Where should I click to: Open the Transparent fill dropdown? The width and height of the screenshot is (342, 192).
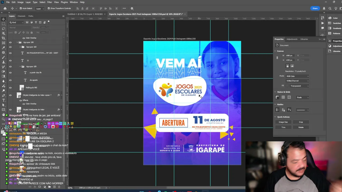pos(300,86)
